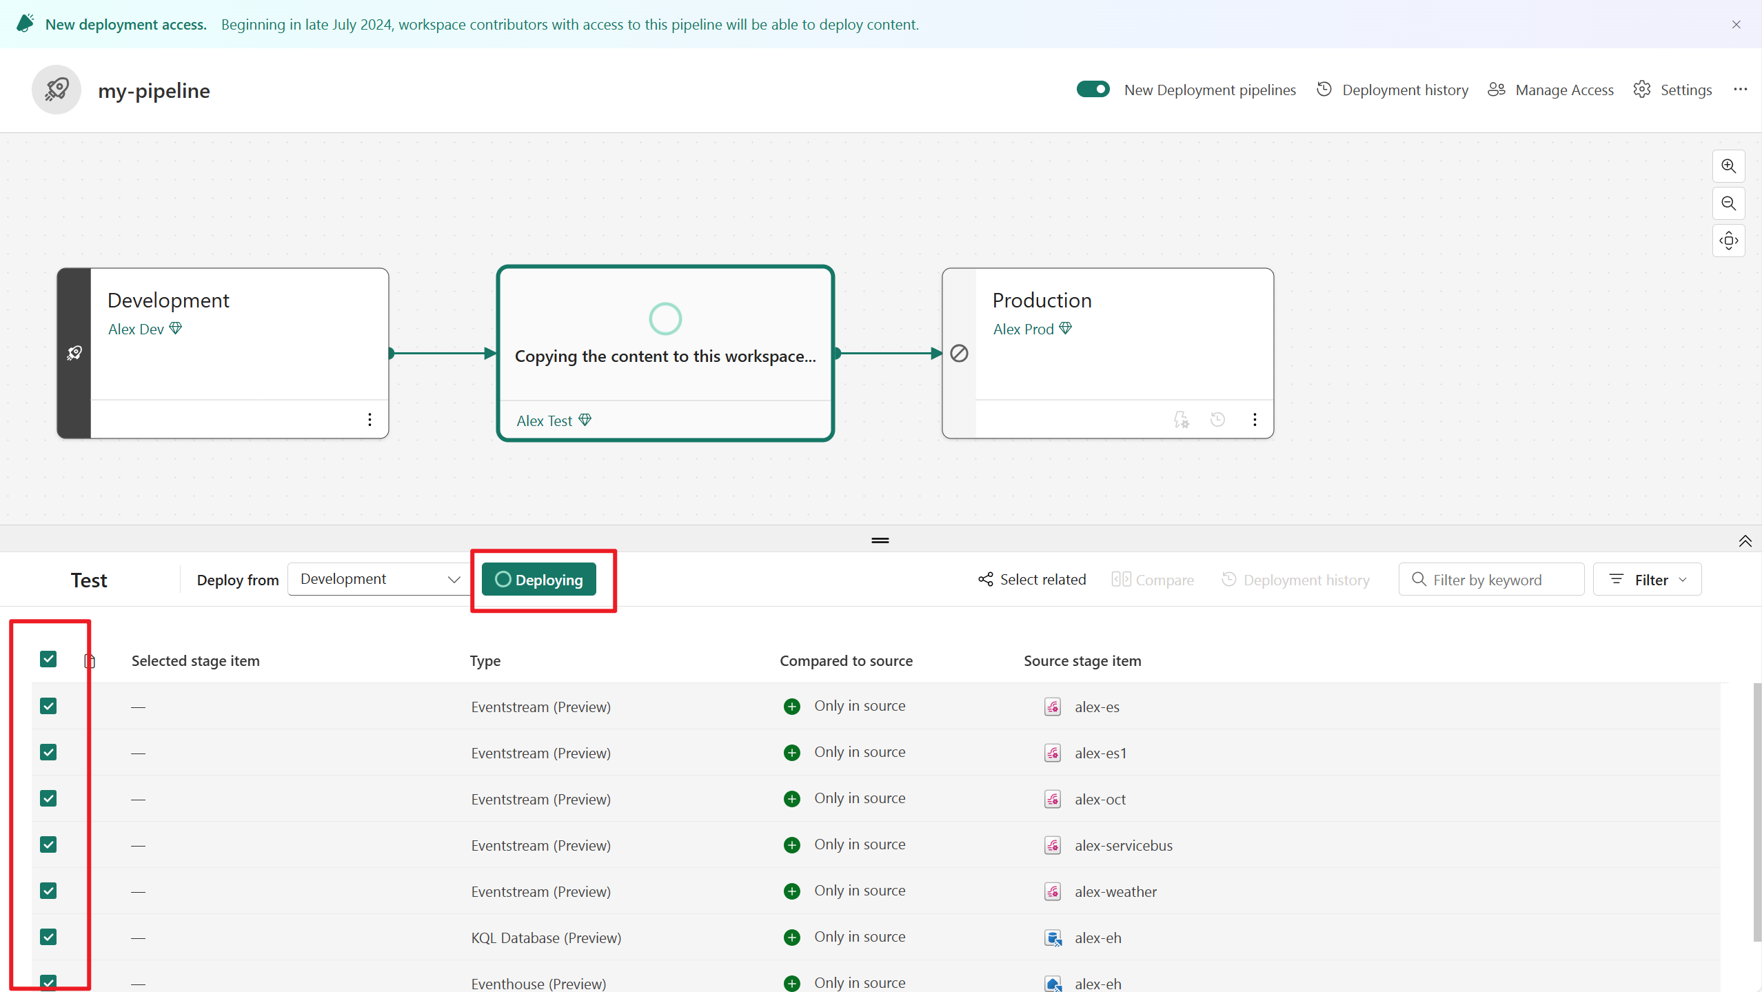Check the top-level select all checkbox
Viewport: 1762px width, 992px height.
point(48,659)
